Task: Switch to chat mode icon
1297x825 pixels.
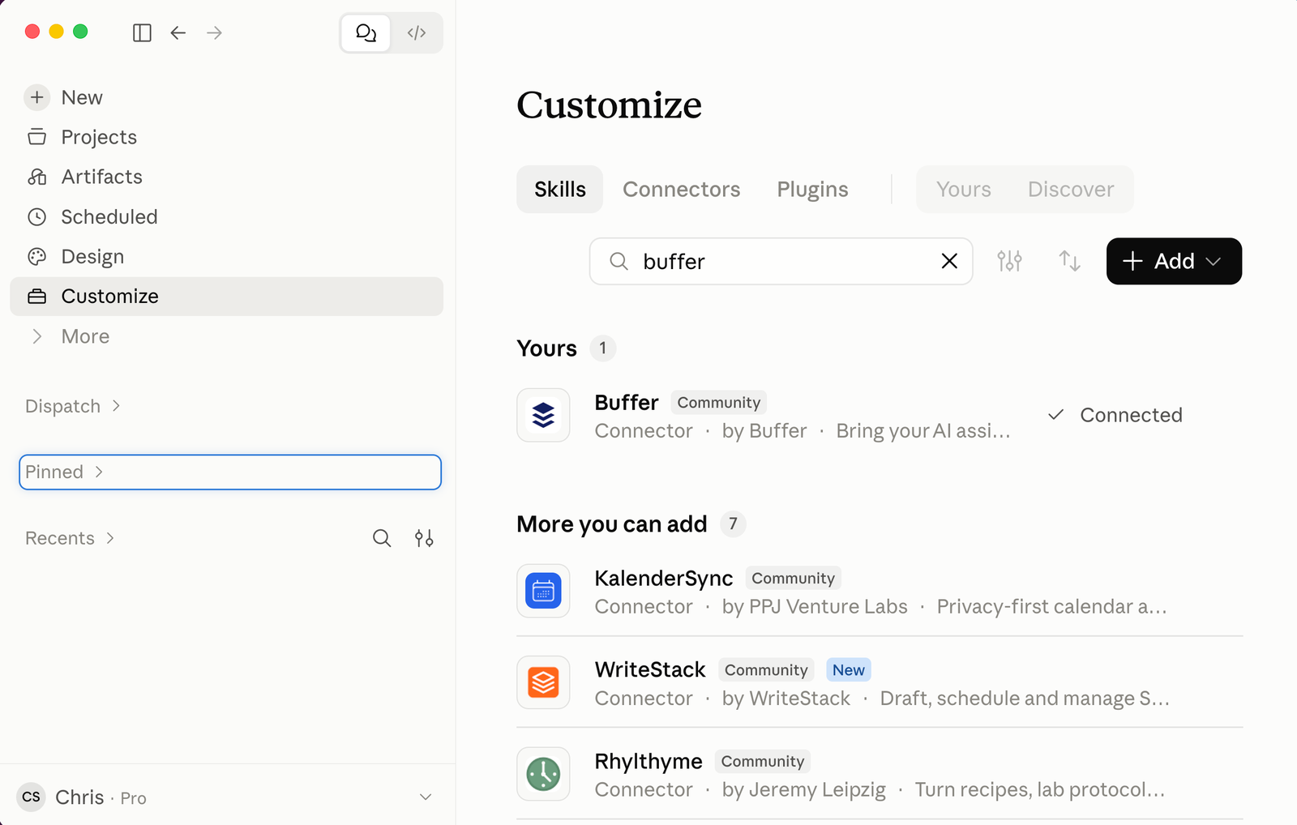Action: 366,32
